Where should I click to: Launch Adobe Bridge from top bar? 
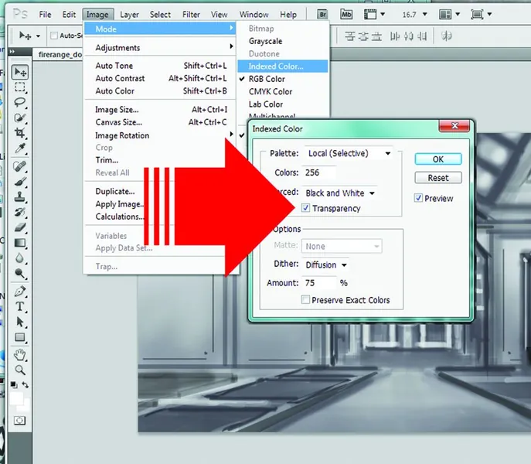[x=323, y=14]
